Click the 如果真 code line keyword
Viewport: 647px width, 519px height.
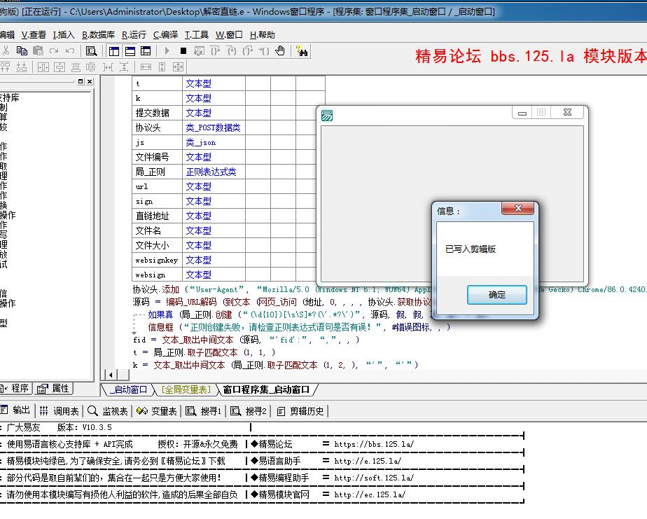pyautogui.click(x=160, y=314)
